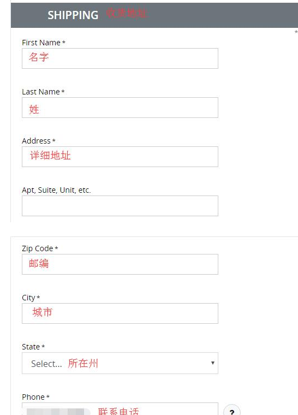298x415 pixels.
Task: Focus the Last Name input field
Action: pos(120,108)
